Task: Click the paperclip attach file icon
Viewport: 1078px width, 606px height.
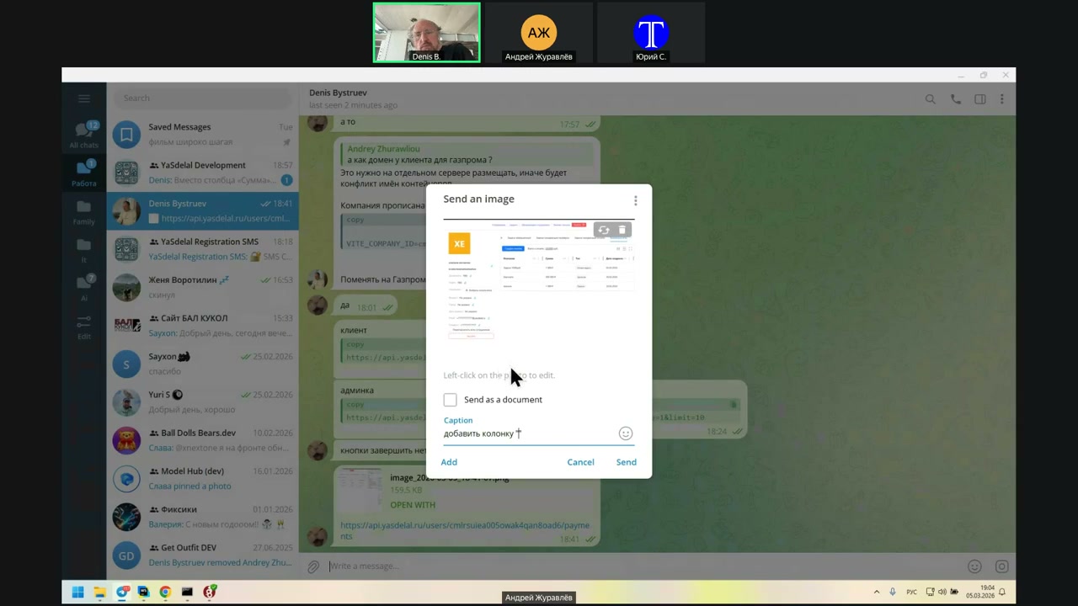Action: (312, 566)
